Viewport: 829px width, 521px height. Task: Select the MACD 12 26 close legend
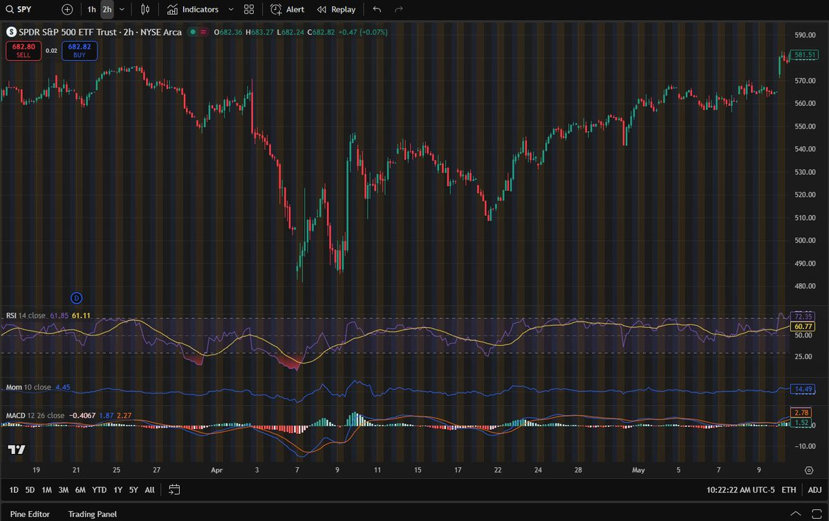coord(35,416)
